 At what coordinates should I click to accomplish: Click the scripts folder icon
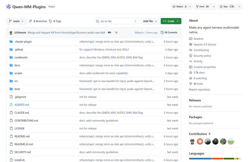(11, 73)
